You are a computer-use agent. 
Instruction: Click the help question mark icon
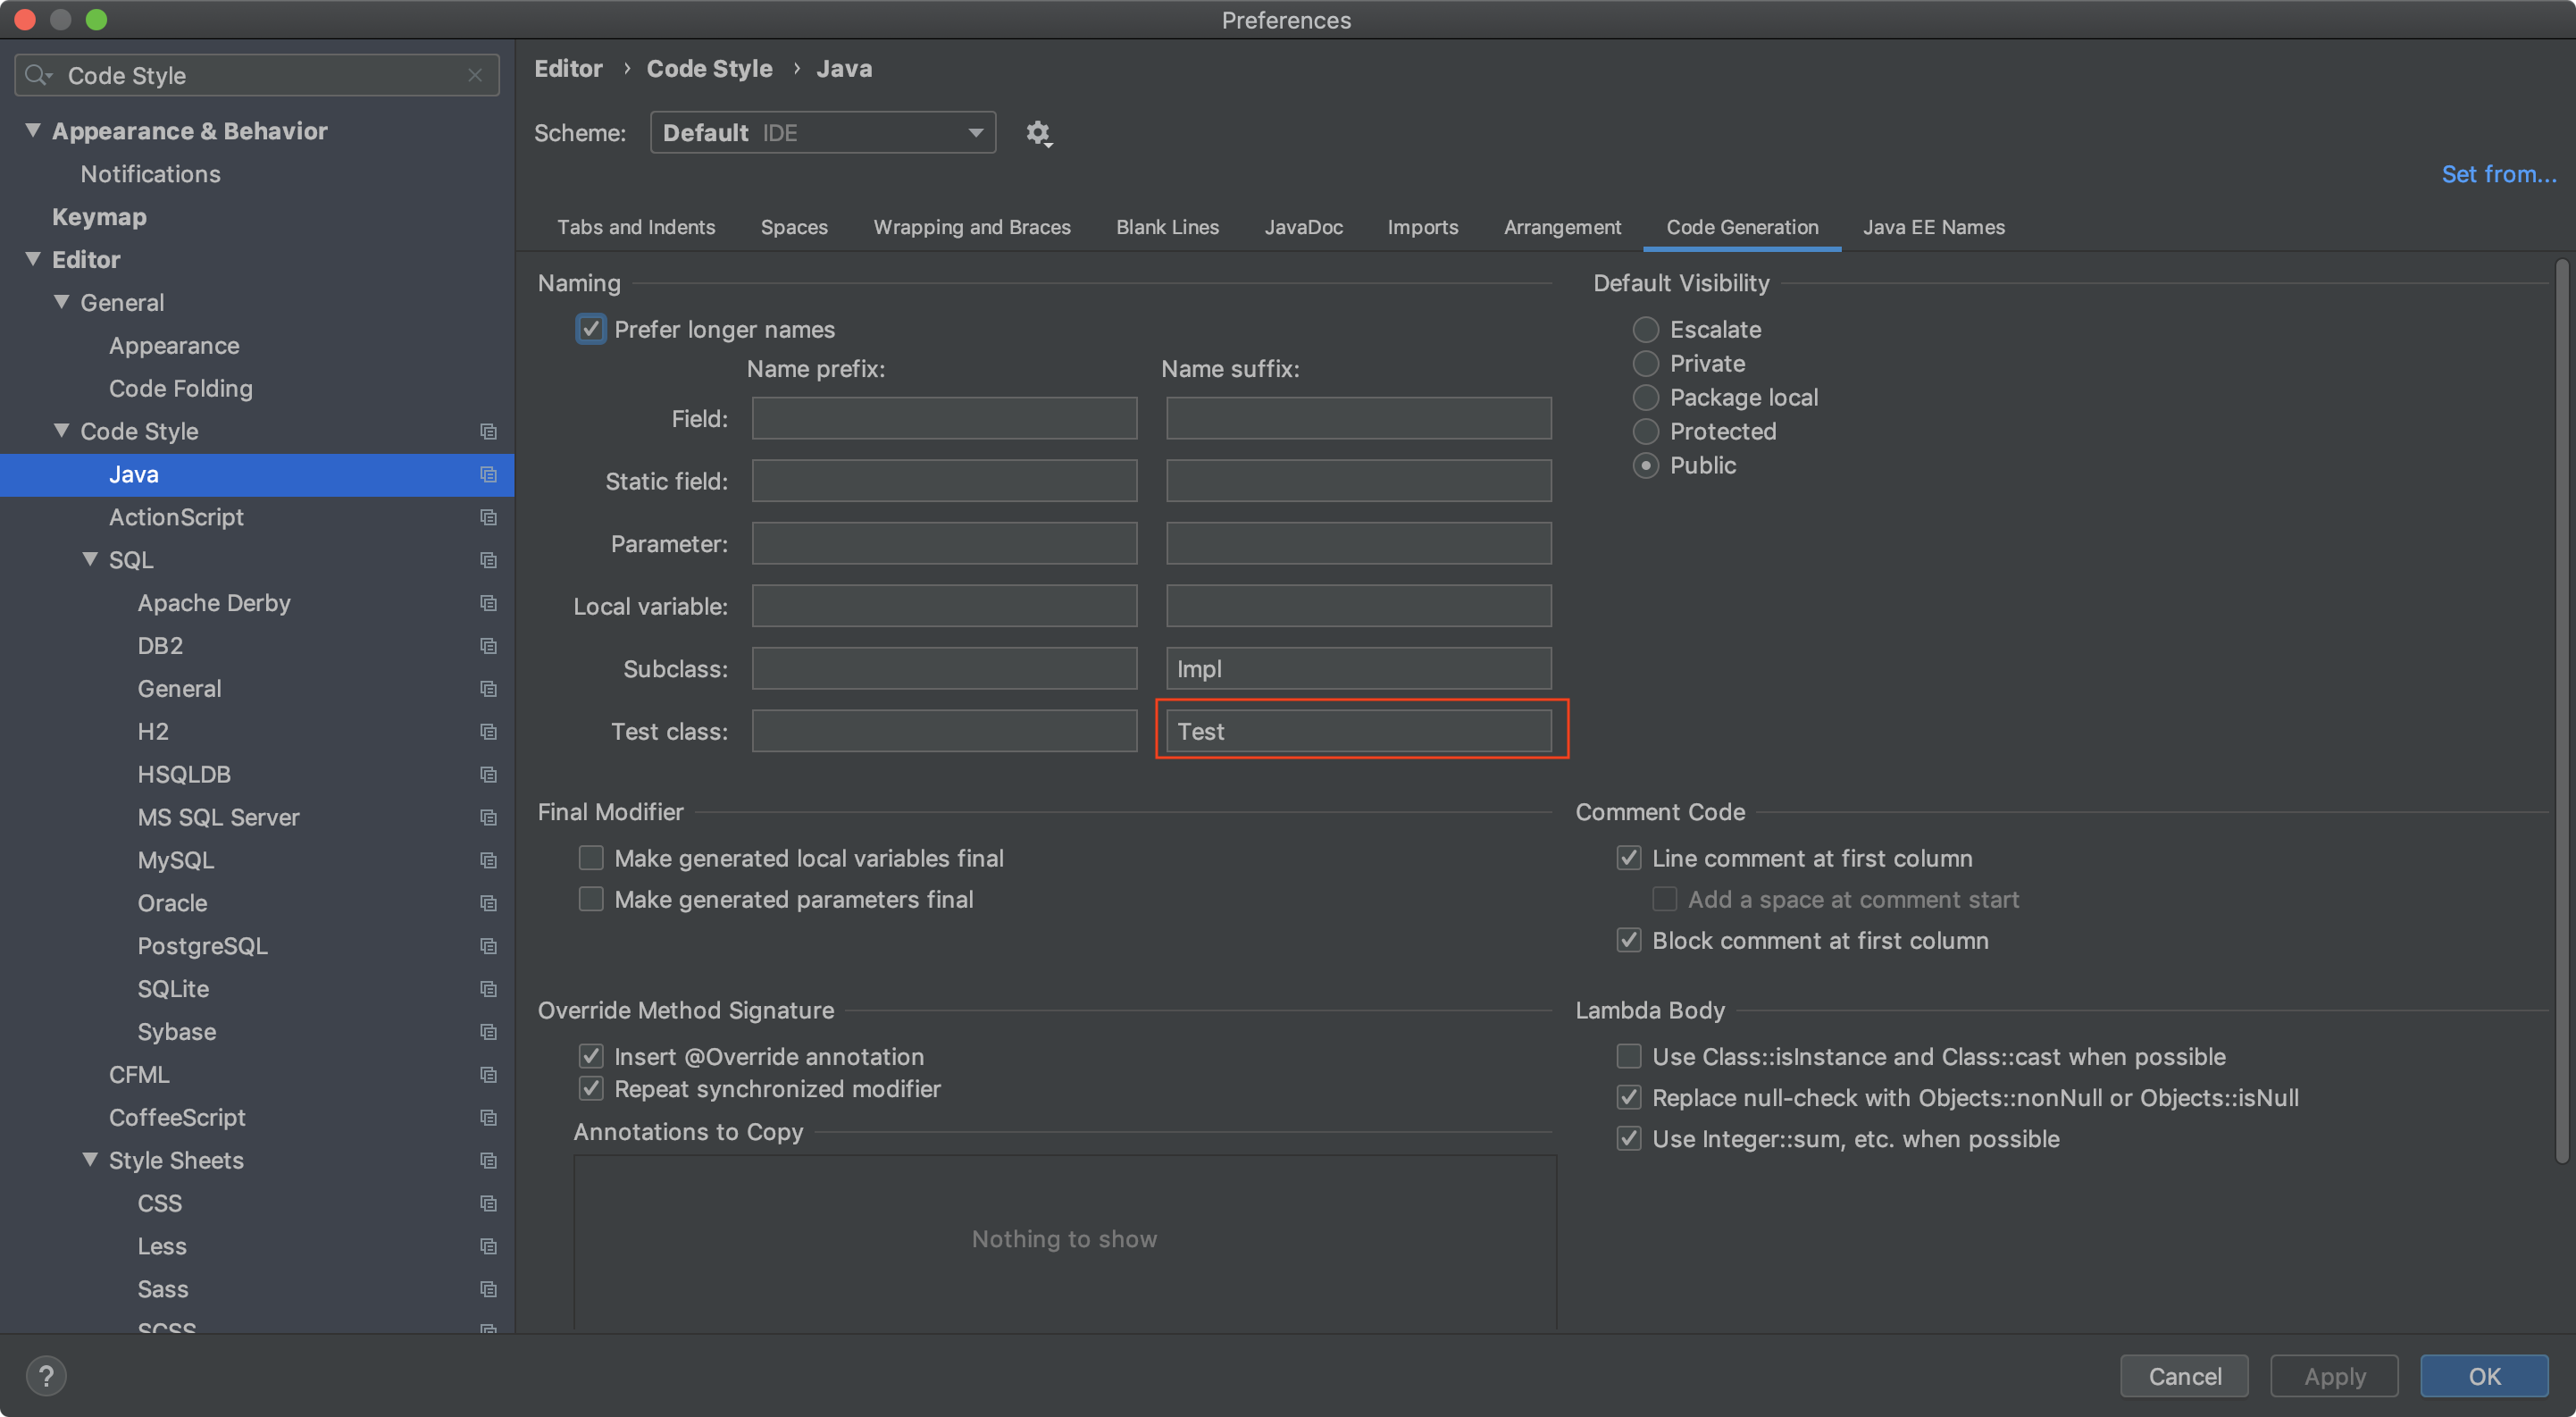(x=46, y=1376)
